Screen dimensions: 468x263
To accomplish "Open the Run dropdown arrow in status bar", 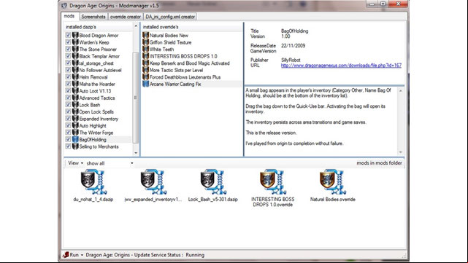I will point(82,255).
